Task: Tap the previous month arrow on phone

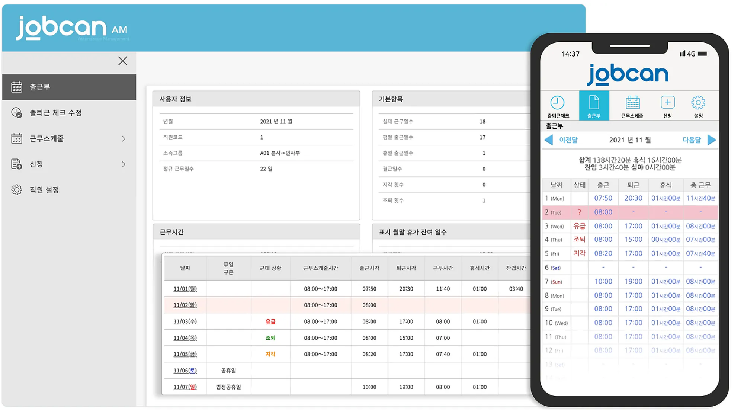Action: [x=549, y=140]
